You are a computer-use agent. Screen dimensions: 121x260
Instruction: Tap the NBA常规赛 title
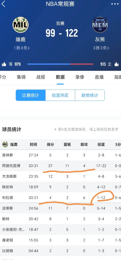pos(60,4)
